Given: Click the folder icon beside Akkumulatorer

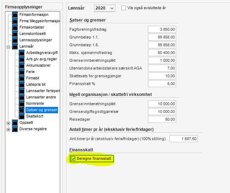Looking at the screenshot, I should [22, 65].
